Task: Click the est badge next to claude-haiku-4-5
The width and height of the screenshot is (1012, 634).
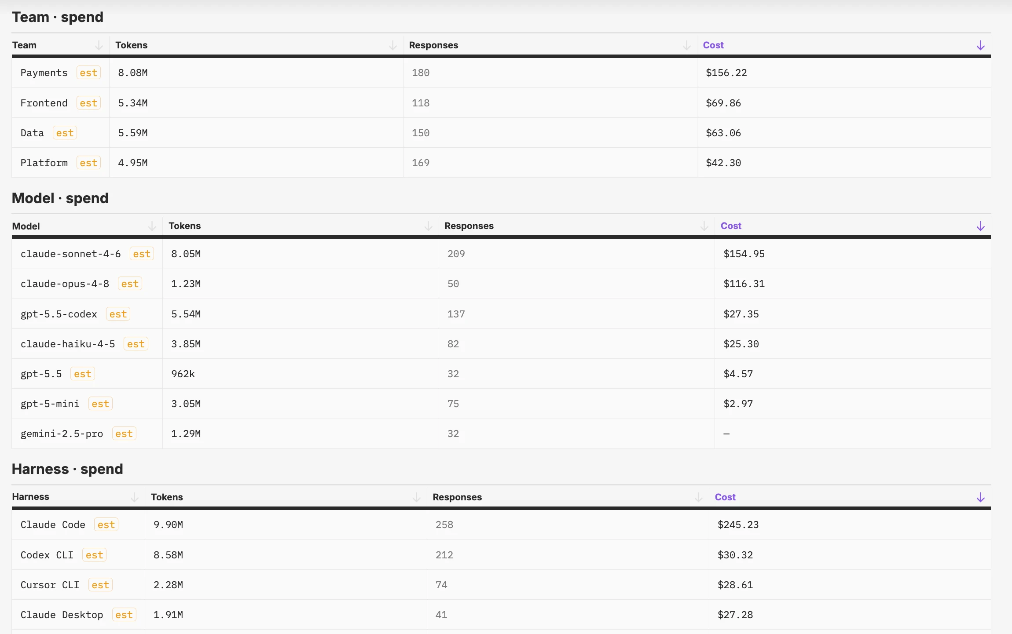Action: coord(136,344)
